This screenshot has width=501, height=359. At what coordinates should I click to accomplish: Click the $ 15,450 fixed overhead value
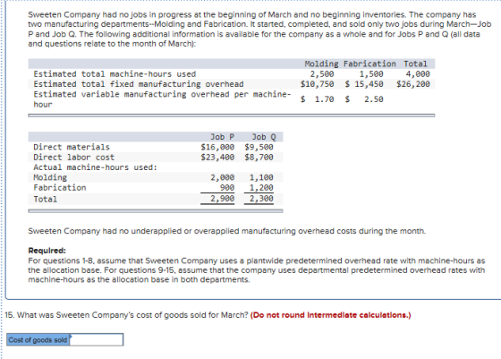(364, 84)
